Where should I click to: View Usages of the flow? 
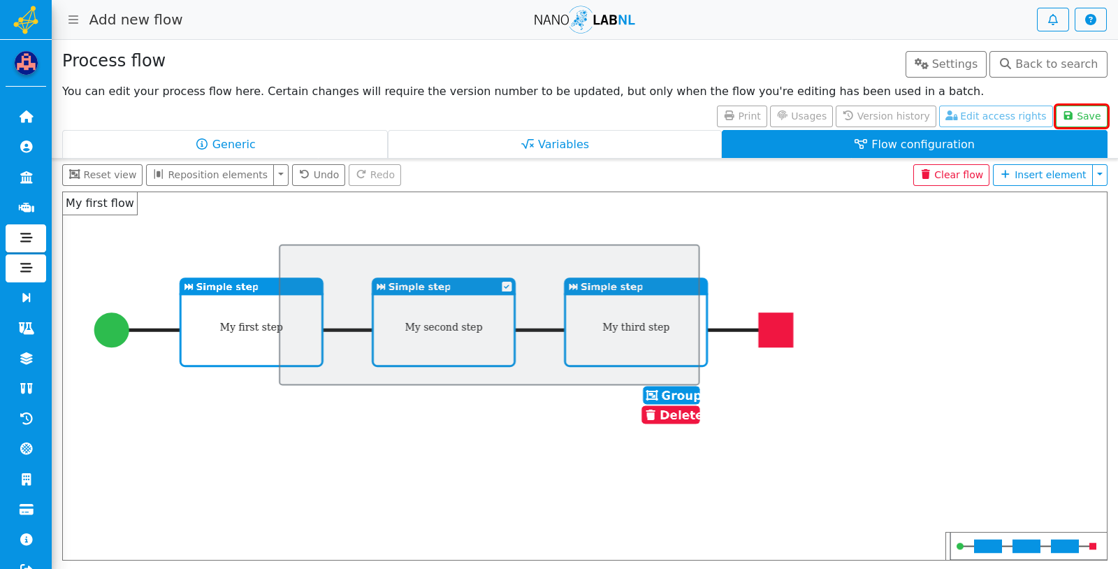click(801, 116)
